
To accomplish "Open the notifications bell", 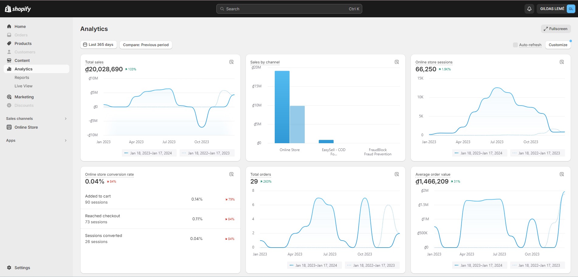I will tap(529, 9).
